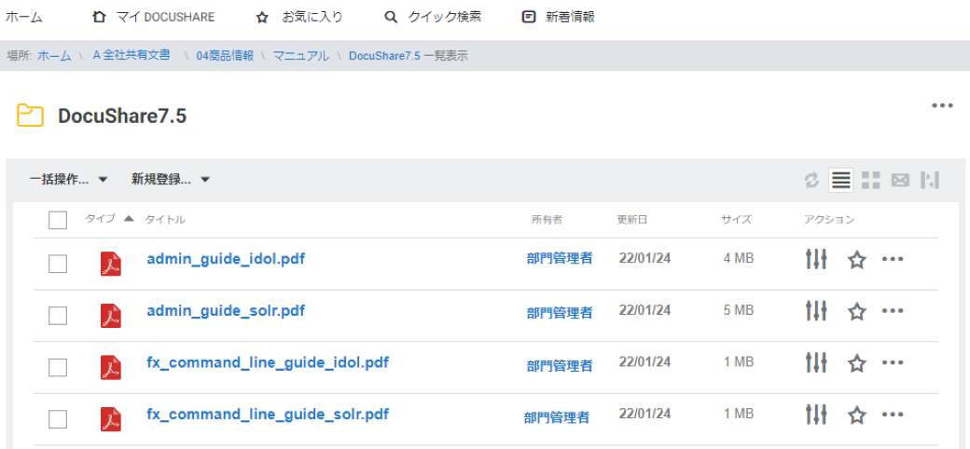Click the 4 MB size value
This screenshot has height=449, width=970.
739,259
